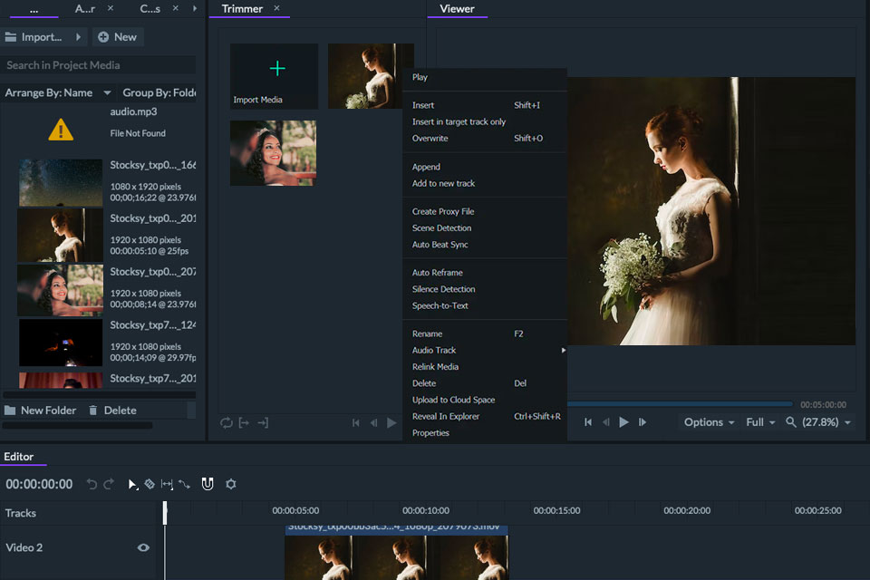This screenshot has height=580, width=870.
Task: Step back one frame in Trimmer
Action: click(374, 423)
